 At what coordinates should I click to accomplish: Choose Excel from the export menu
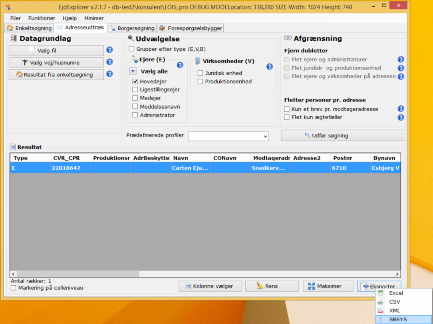coord(396,293)
